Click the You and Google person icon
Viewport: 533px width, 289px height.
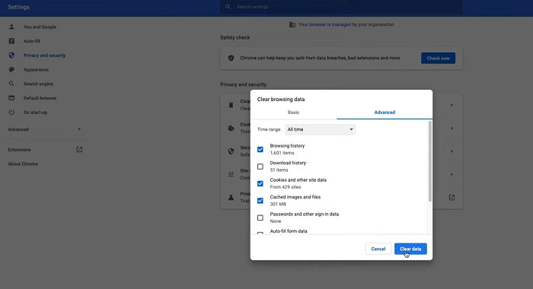pyautogui.click(x=11, y=27)
